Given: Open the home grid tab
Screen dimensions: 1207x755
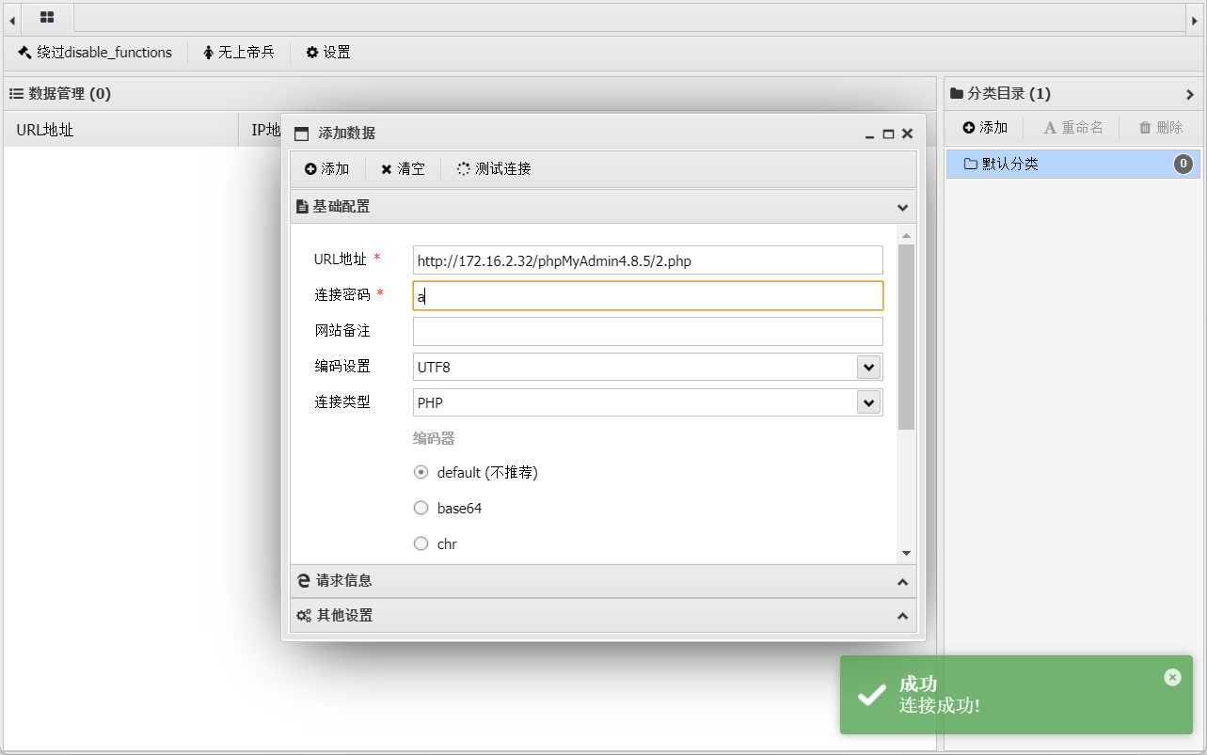Looking at the screenshot, I should tap(47, 18).
